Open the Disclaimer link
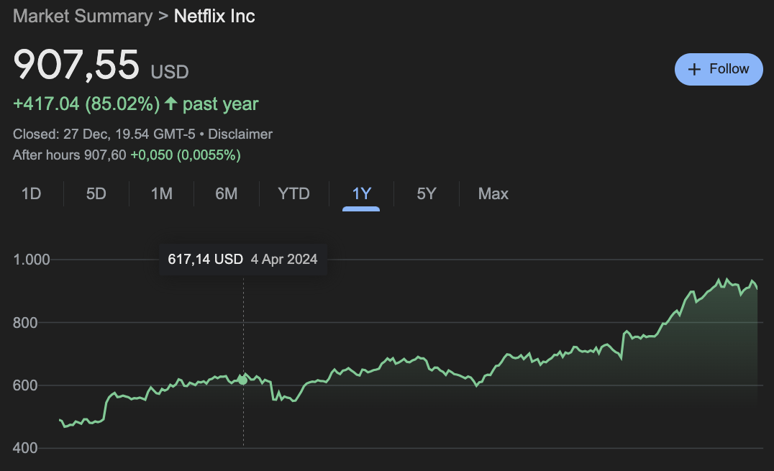The width and height of the screenshot is (774, 471). click(x=240, y=134)
